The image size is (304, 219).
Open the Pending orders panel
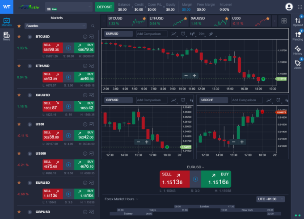click(x=298, y=36)
